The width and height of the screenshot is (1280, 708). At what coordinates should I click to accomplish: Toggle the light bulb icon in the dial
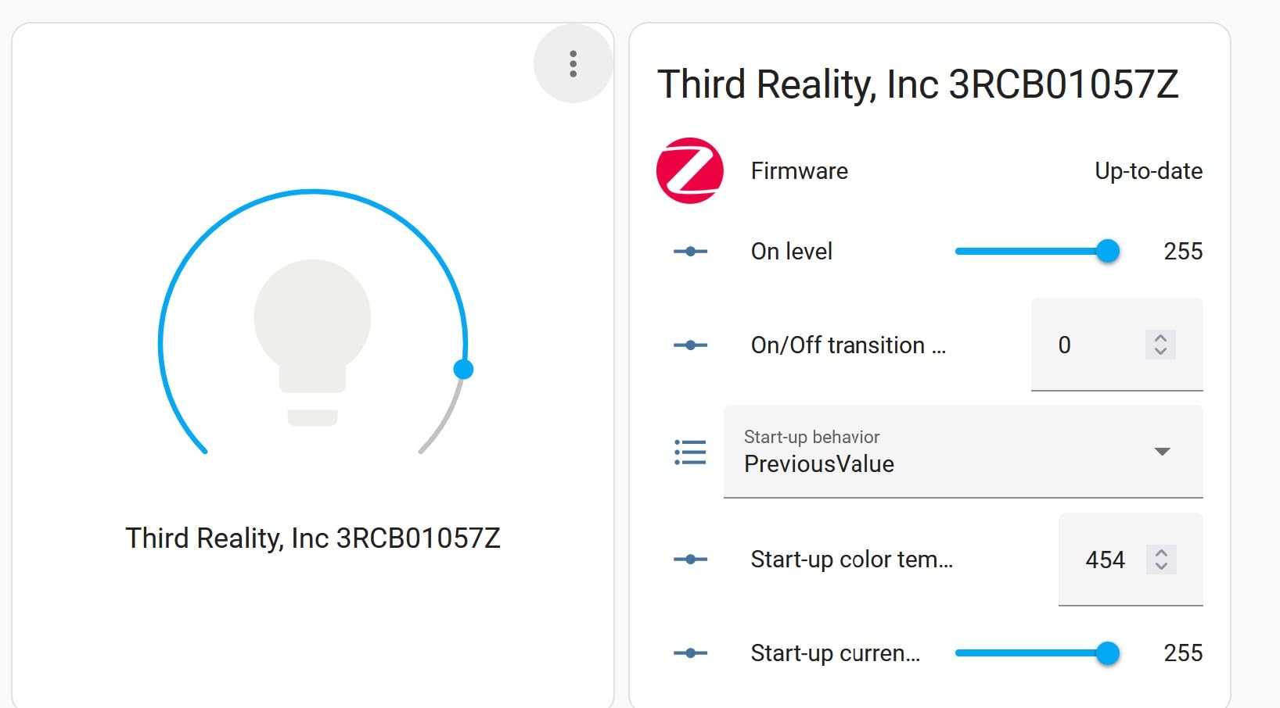tap(313, 342)
